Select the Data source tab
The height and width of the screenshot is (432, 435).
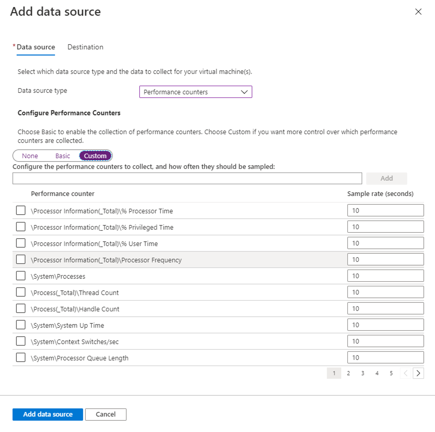(x=36, y=47)
